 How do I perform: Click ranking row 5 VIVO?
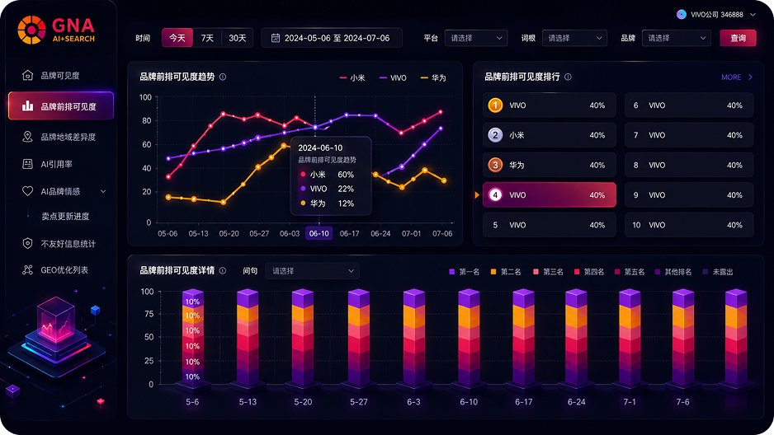click(x=550, y=225)
